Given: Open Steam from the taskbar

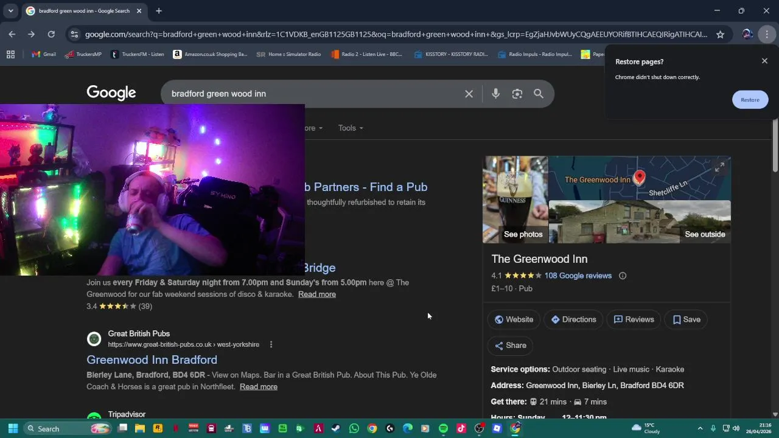Looking at the screenshot, I should coord(336,428).
